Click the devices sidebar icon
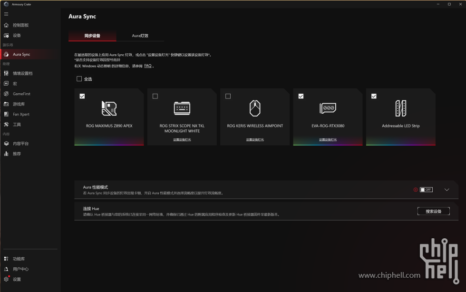The width and height of the screenshot is (466, 292). tap(6, 35)
